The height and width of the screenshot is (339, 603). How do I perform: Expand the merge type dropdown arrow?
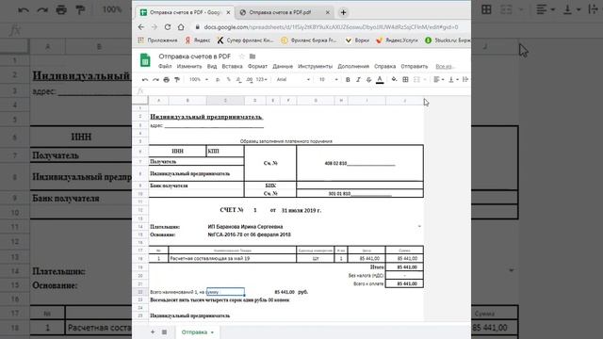pyautogui.click(x=425, y=79)
